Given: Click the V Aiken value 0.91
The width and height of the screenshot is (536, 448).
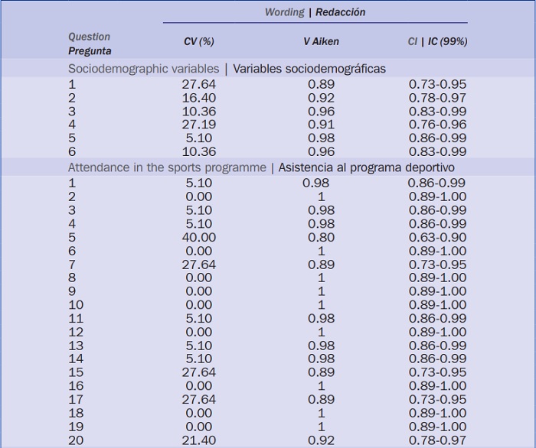Looking at the screenshot, I should tap(321, 125).
